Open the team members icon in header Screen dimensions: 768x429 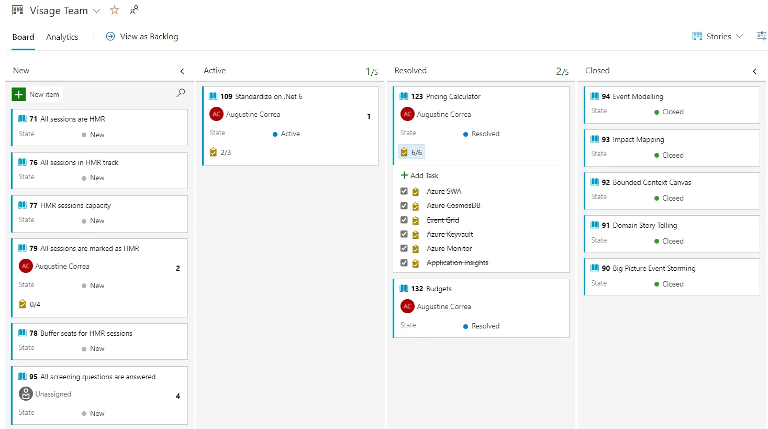click(134, 10)
